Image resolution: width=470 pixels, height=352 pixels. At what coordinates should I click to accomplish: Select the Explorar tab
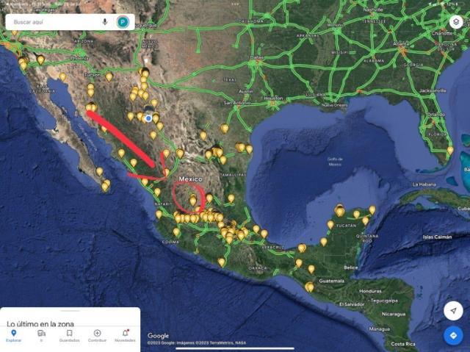coord(13,336)
